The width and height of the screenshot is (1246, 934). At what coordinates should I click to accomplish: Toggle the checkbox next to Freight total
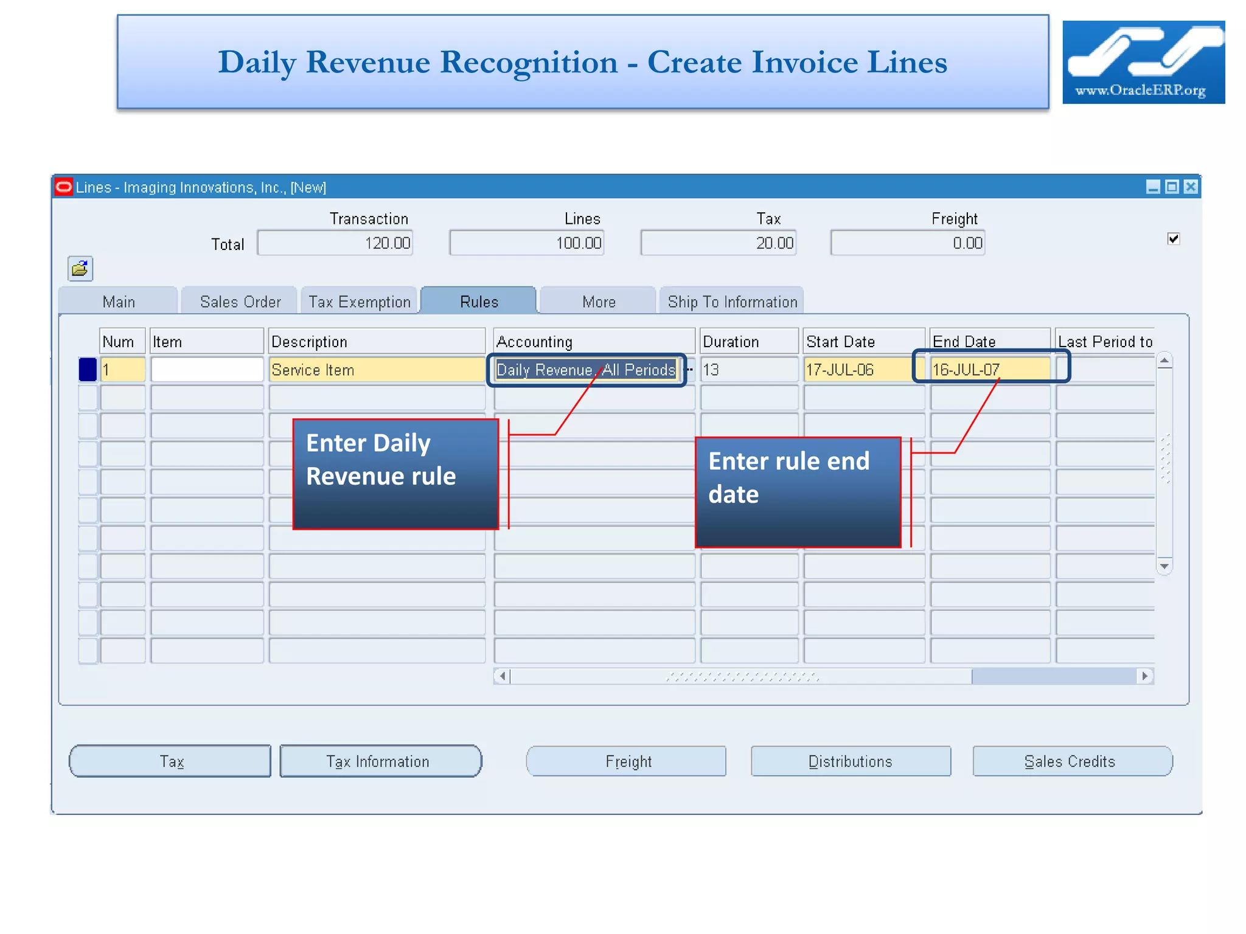coord(1174,239)
